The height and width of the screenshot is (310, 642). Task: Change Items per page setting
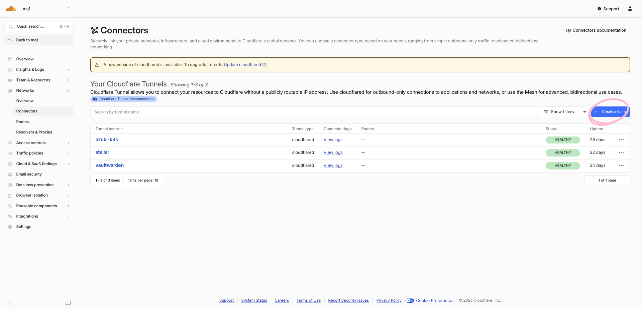pos(143,181)
